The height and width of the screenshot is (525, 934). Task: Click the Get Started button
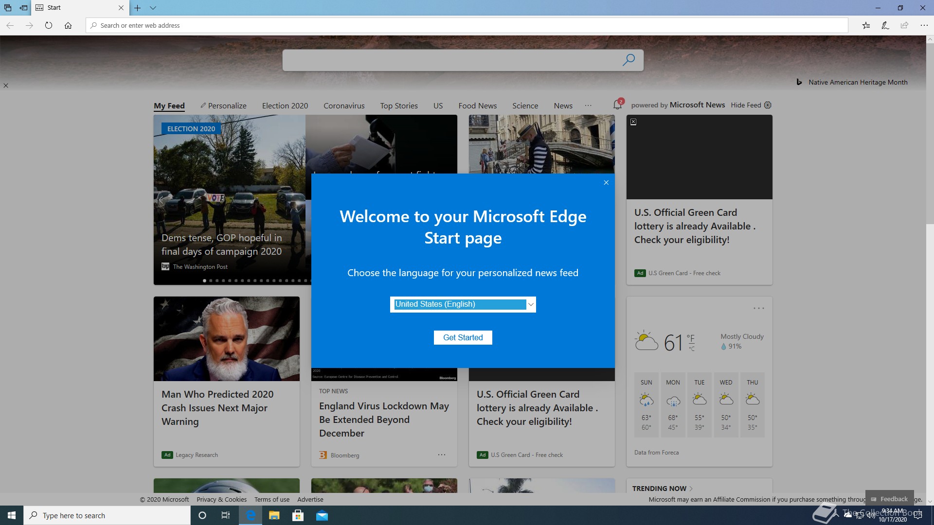coord(463,337)
